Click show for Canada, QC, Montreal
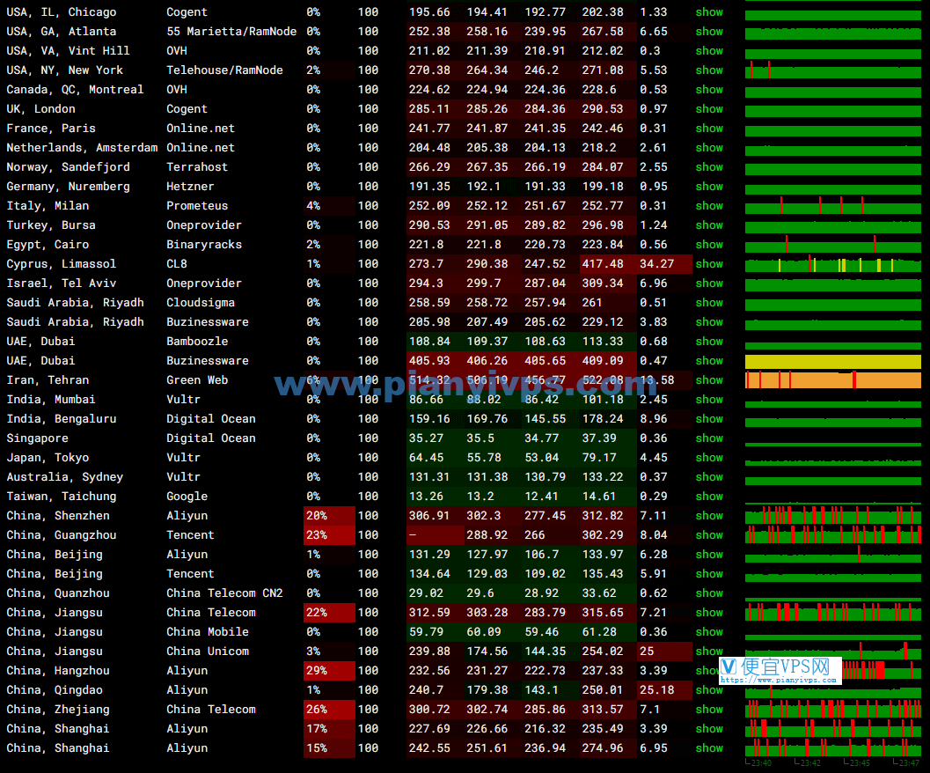 709,90
